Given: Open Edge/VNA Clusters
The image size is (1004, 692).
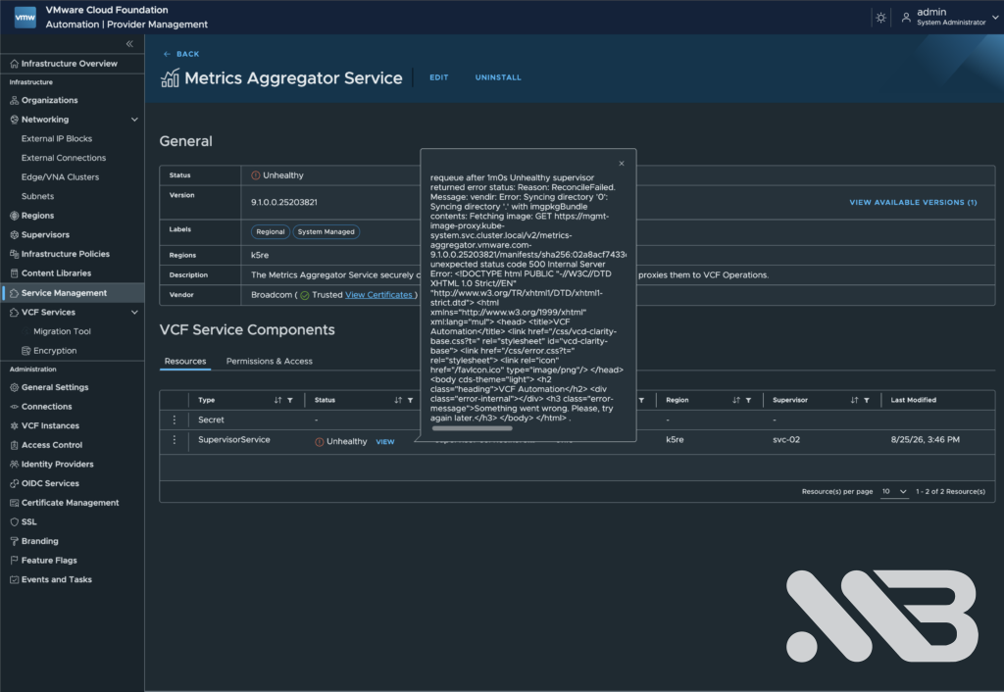Looking at the screenshot, I should point(60,176).
